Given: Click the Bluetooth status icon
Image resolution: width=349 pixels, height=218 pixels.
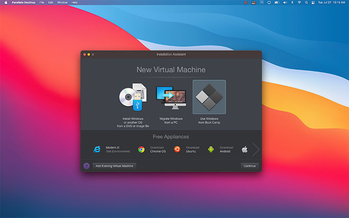Looking at the screenshot, I should pos(292,2).
